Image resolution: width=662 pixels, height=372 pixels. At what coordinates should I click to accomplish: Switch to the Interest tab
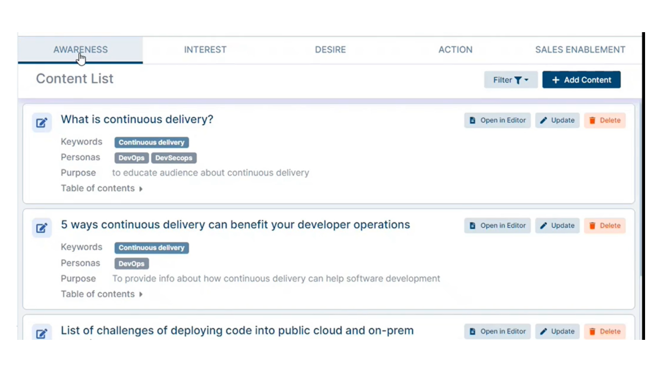[205, 50]
